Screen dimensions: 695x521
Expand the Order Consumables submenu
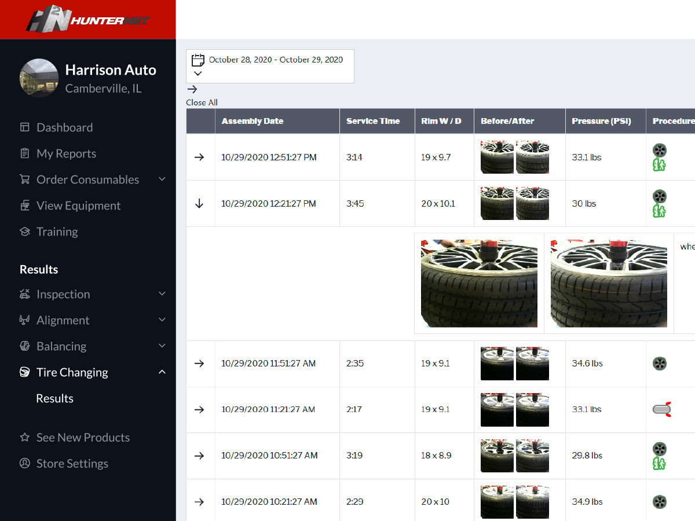[162, 179]
